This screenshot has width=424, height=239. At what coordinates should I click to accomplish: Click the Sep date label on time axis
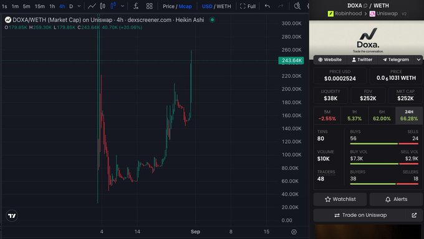(195, 232)
